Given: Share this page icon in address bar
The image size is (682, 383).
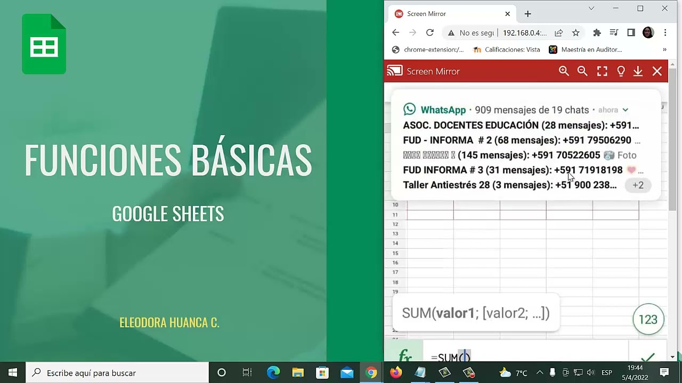Looking at the screenshot, I should (558, 33).
